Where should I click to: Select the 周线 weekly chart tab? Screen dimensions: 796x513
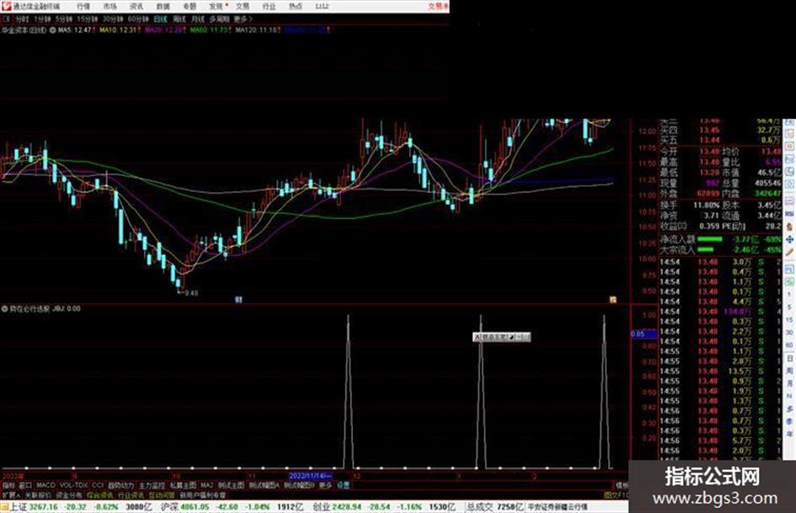[x=179, y=19]
